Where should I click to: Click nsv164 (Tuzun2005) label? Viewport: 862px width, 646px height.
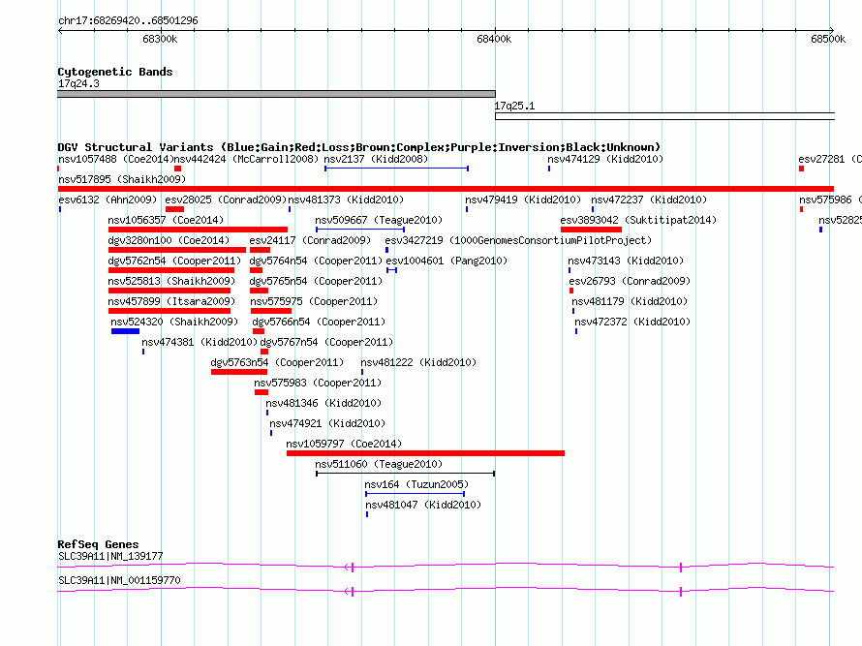click(416, 484)
